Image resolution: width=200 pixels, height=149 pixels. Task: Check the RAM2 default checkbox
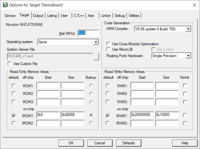(108, 94)
